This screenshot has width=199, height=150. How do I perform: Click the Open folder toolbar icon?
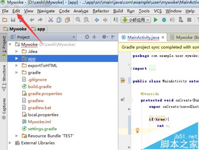[5, 20]
